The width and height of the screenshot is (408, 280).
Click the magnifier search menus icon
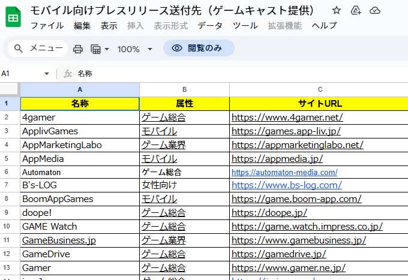click(x=18, y=49)
